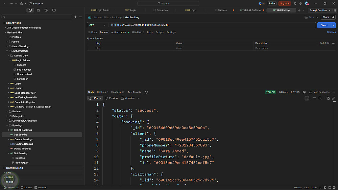Image resolution: width=338 pixels, height=190 pixels.
Task: Click the Upgrade button
Action: click(285, 3)
